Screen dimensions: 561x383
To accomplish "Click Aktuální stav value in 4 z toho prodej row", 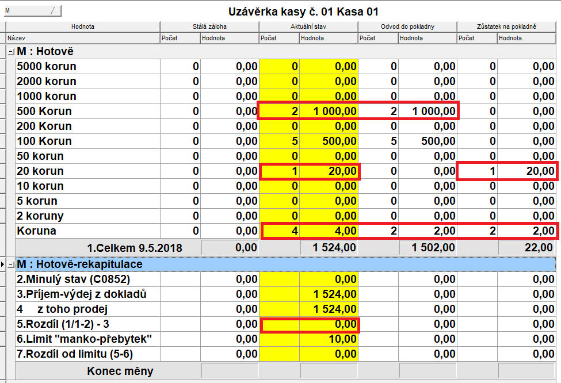I will [x=329, y=309].
